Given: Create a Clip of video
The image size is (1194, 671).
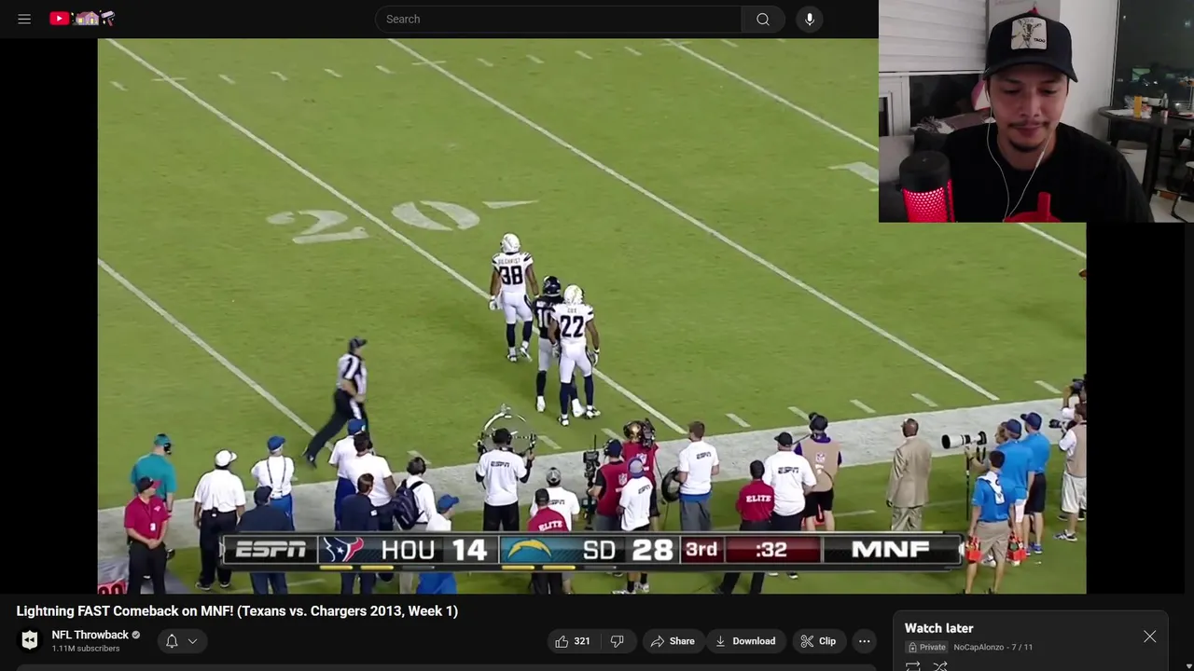Looking at the screenshot, I should point(817,641).
